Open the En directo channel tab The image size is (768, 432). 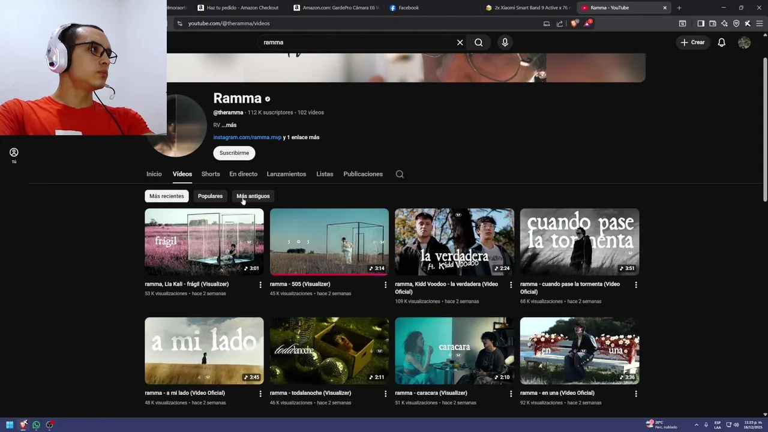(243, 174)
